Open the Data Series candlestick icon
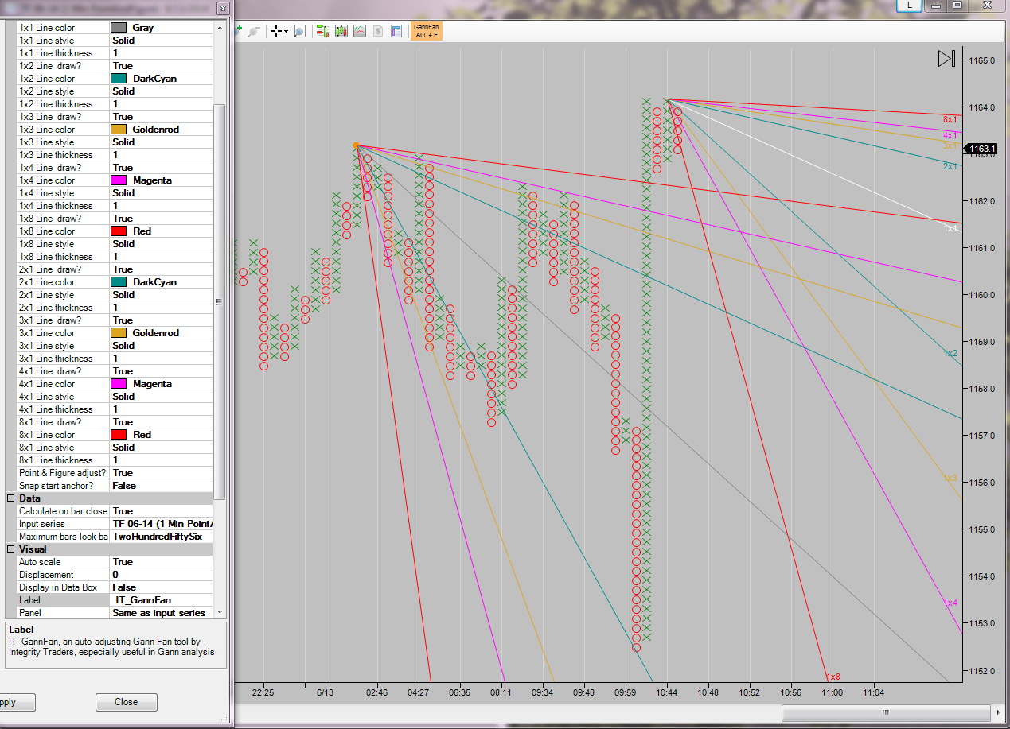This screenshot has height=729, width=1010. click(341, 31)
